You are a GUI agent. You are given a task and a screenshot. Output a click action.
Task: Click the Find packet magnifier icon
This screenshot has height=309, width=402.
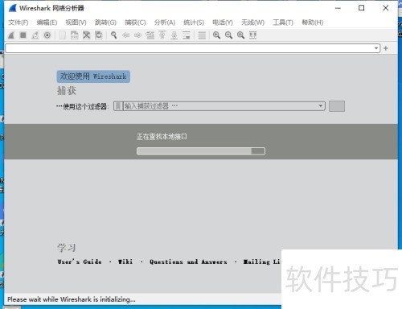click(x=114, y=35)
